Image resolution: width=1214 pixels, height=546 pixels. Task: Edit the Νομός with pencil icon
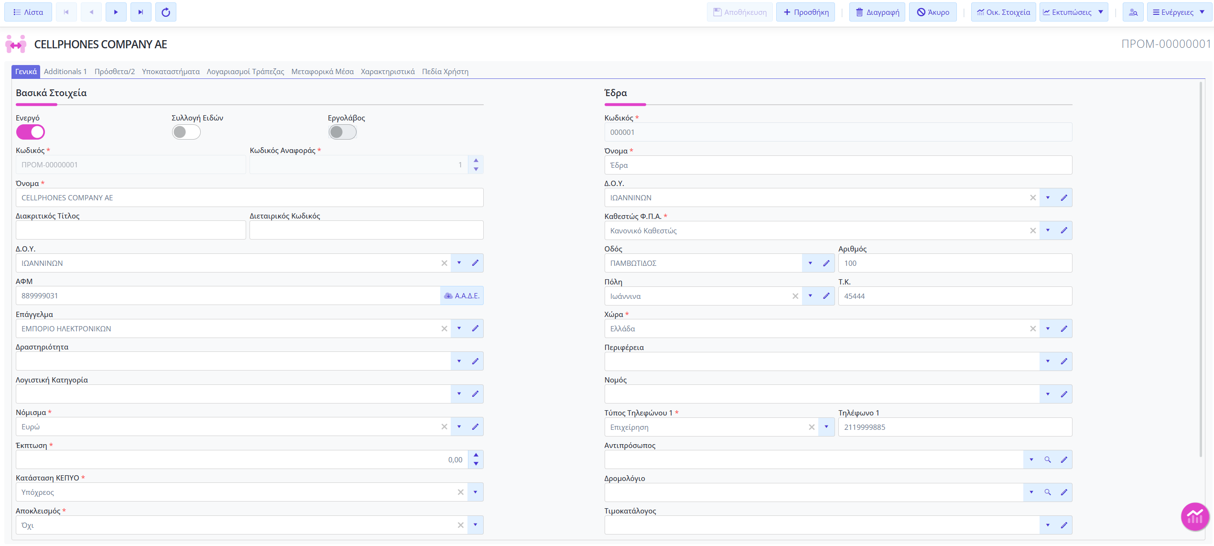(1064, 394)
